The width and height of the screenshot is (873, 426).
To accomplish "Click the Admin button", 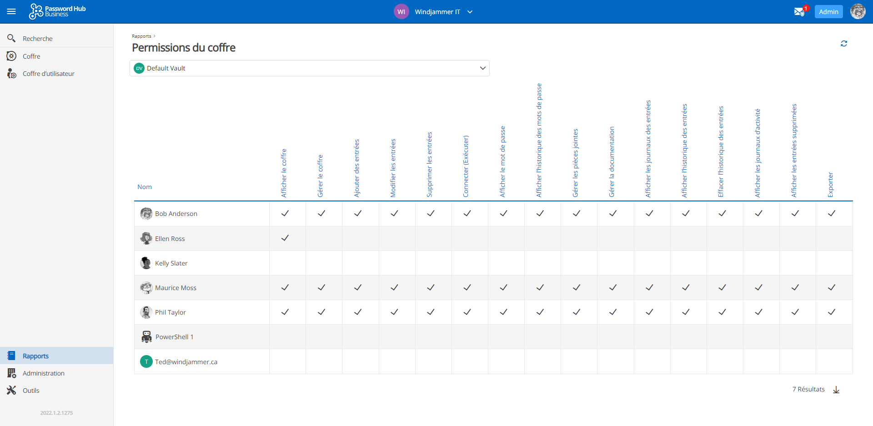I will click(828, 12).
